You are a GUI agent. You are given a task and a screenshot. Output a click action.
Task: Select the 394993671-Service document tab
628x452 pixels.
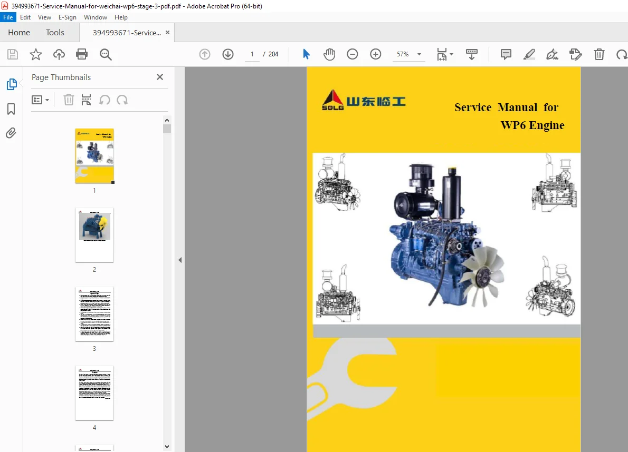point(127,33)
